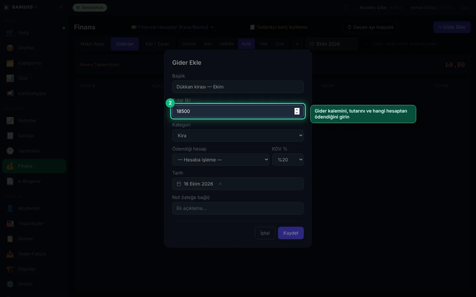Viewport: 476px width, 297px height.
Task: Open the Kategori dropdown showing Kira
Action: (x=238, y=136)
